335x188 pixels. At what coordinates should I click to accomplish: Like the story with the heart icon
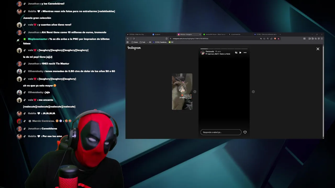pos(245,132)
